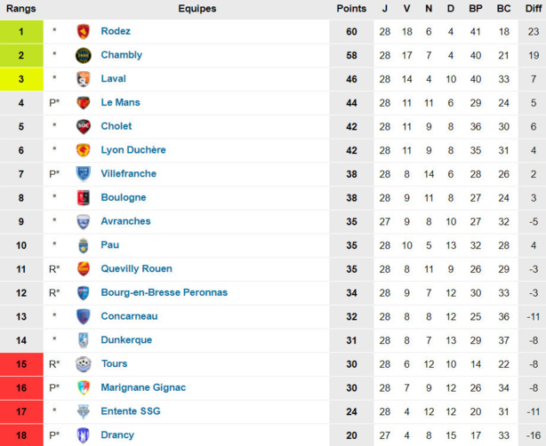Click the Rodez club logo

tap(83, 31)
